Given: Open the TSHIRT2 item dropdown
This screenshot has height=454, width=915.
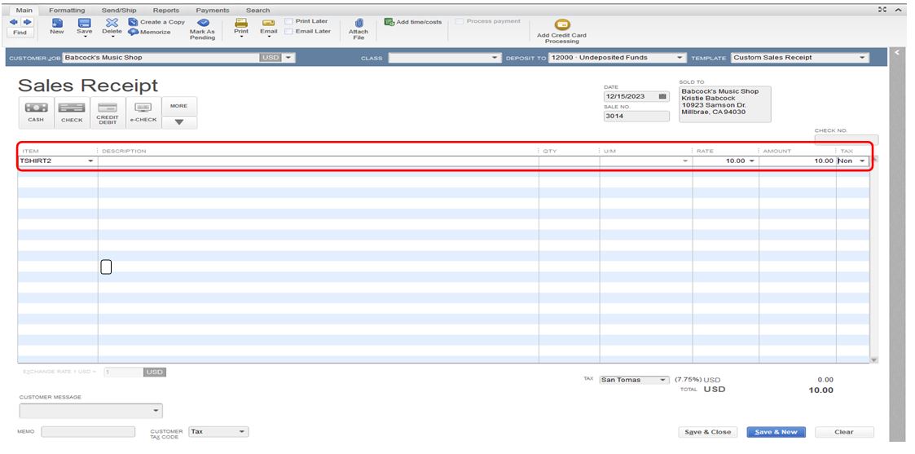Looking at the screenshot, I should tap(90, 161).
